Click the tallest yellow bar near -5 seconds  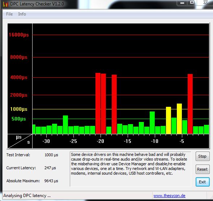(x=179, y=119)
